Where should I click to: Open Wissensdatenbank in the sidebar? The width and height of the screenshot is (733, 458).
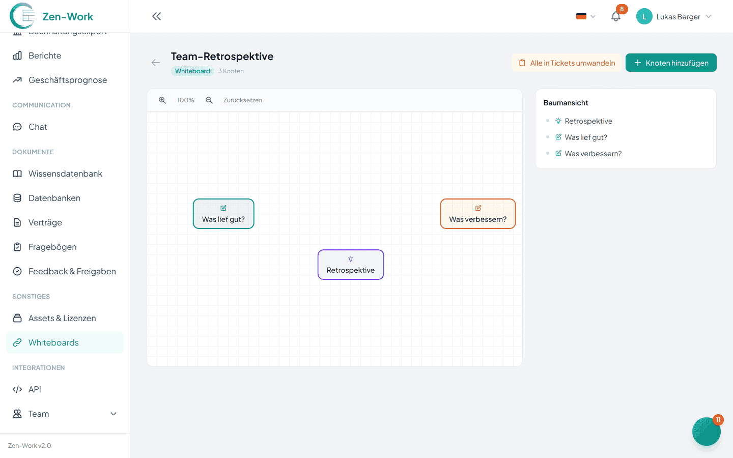pos(65,174)
